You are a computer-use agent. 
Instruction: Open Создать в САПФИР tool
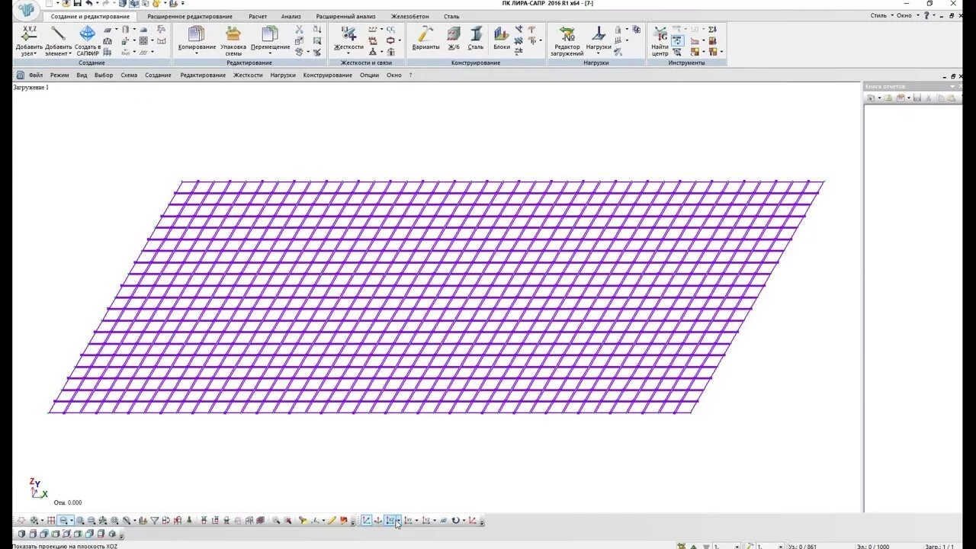click(88, 41)
